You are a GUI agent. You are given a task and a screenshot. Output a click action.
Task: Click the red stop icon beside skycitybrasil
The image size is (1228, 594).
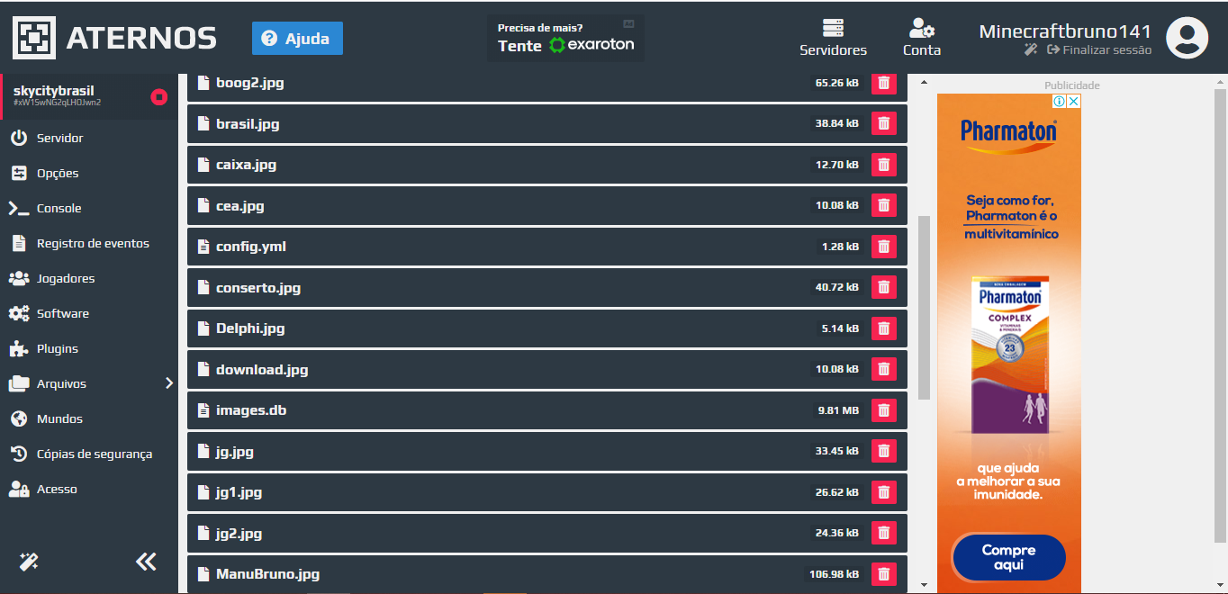159,97
